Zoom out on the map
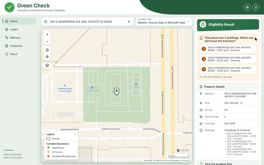 tap(47, 42)
